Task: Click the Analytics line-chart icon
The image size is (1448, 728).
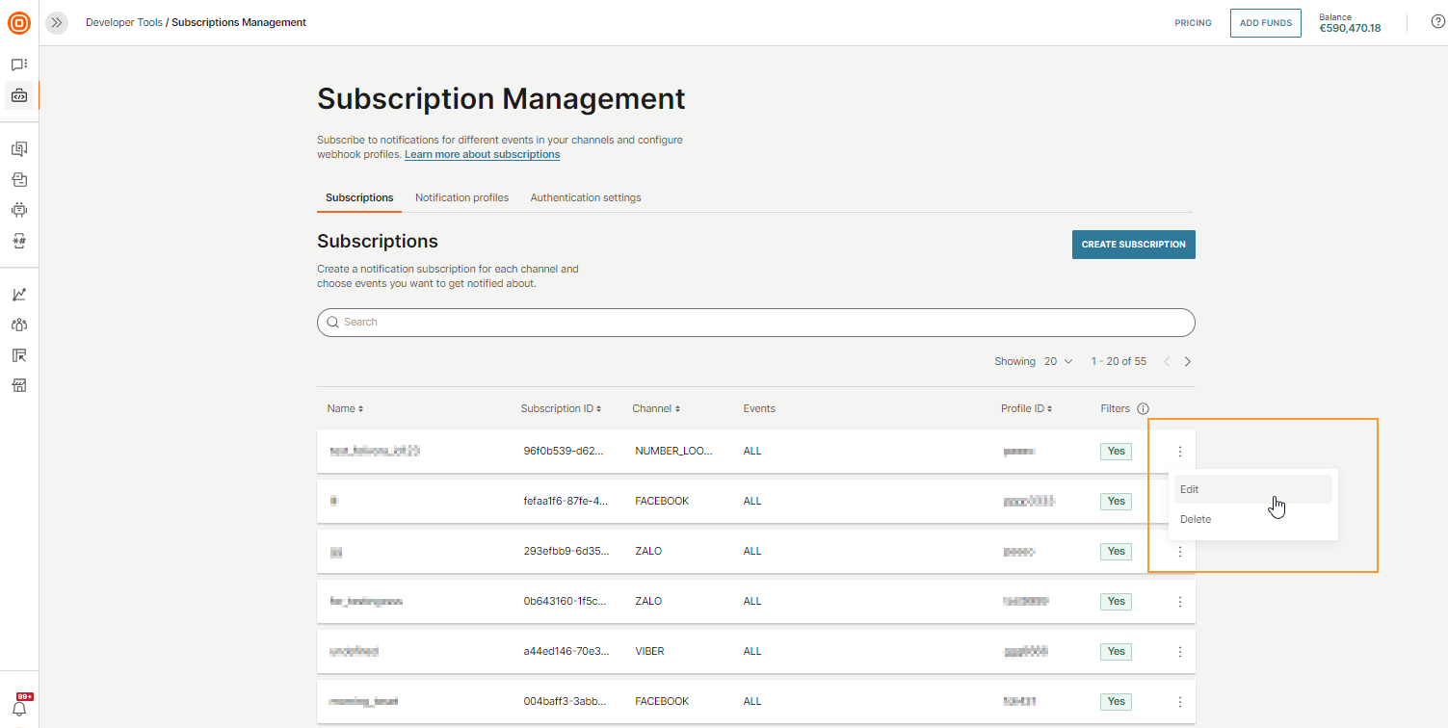Action: [x=19, y=294]
